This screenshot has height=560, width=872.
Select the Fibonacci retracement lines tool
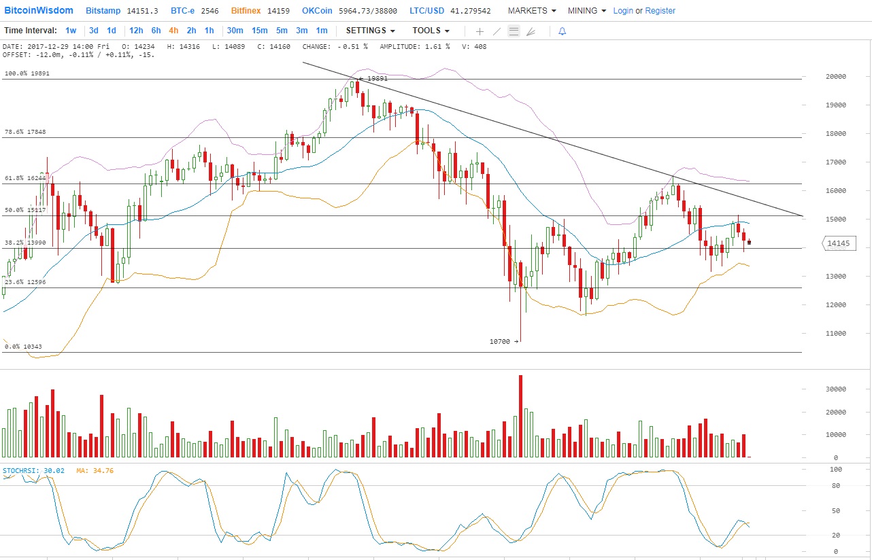pyautogui.click(x=514, y=31)
